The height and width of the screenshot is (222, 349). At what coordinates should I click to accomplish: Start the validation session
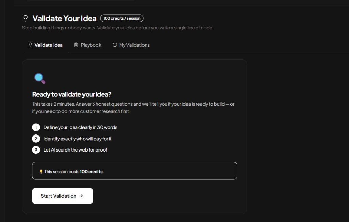pos(63,196)
